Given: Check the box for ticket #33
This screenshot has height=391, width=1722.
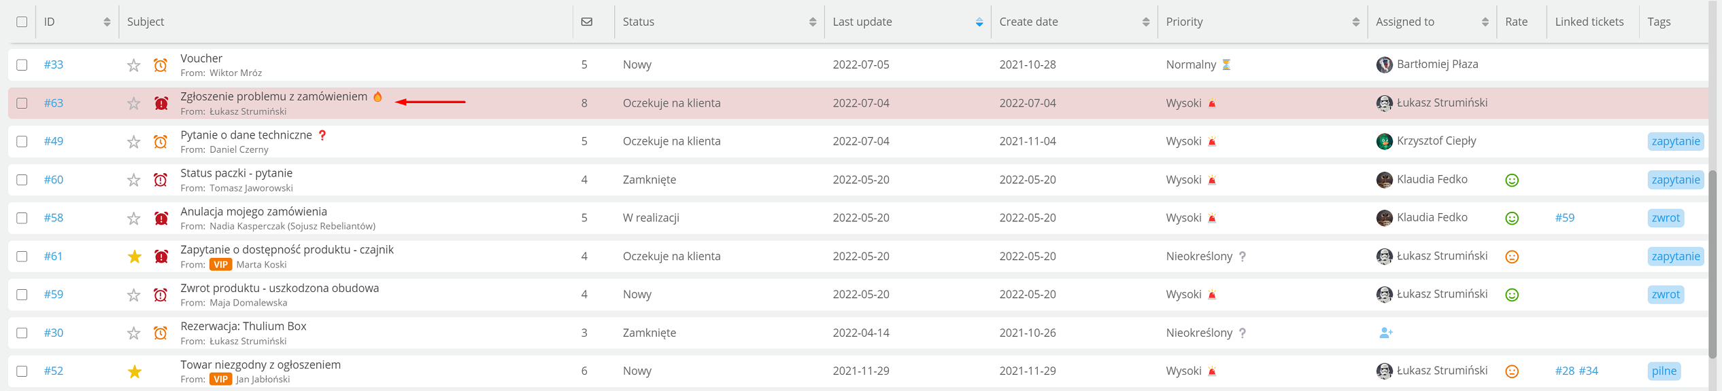Looking at the screenshot, I should tap(22, 64).
